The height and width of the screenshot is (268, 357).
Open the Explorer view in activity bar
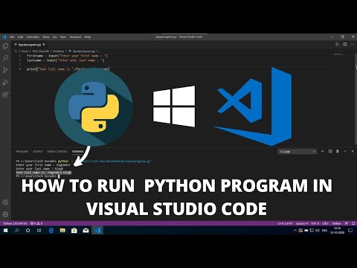click(x=5, y=46)
